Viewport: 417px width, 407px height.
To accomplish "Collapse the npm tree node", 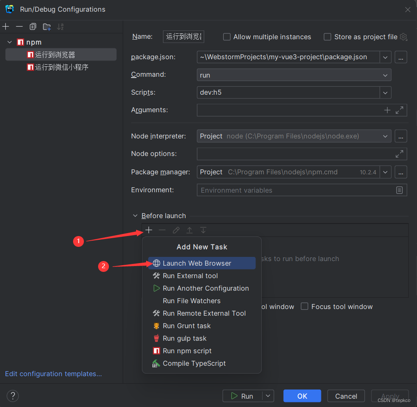I will (x=10, y=42).
